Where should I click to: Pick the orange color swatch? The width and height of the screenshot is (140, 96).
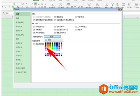48,45
